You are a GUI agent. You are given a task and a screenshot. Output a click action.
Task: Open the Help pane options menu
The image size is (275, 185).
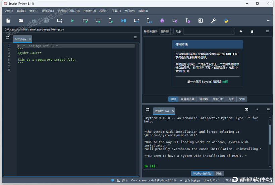tap(267, 32)
